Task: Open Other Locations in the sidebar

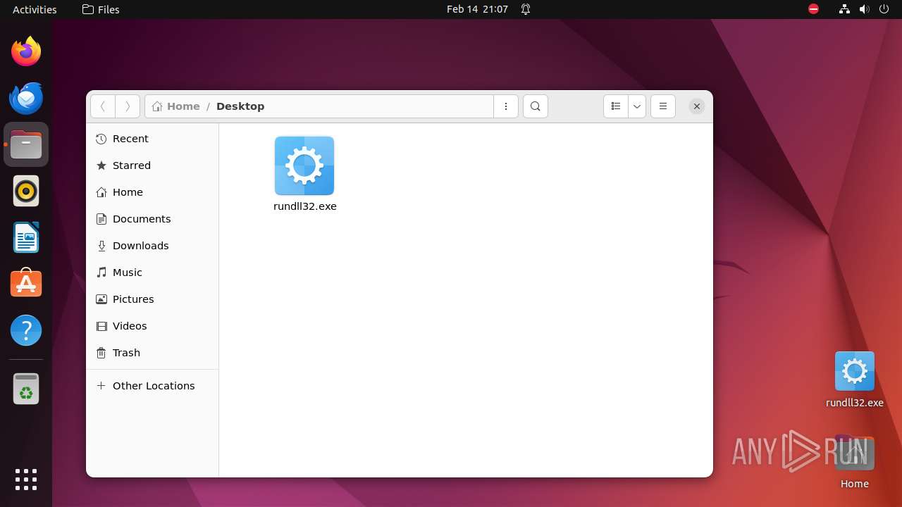Action: (x=152, y=386)
